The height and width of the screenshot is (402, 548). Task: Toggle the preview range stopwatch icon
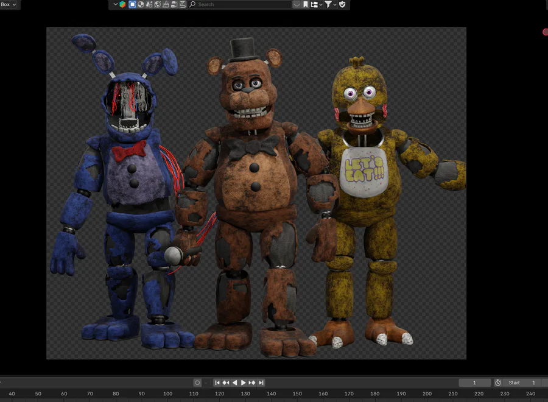(x=498, y=383)
